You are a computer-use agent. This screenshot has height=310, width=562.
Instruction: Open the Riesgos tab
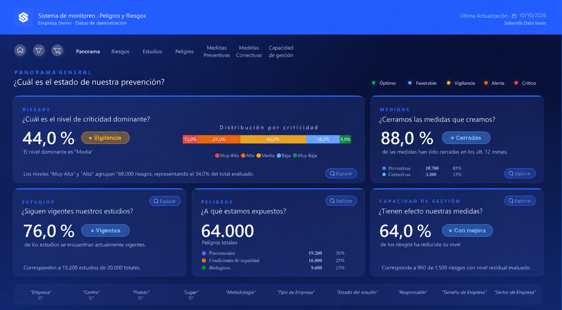120,51
